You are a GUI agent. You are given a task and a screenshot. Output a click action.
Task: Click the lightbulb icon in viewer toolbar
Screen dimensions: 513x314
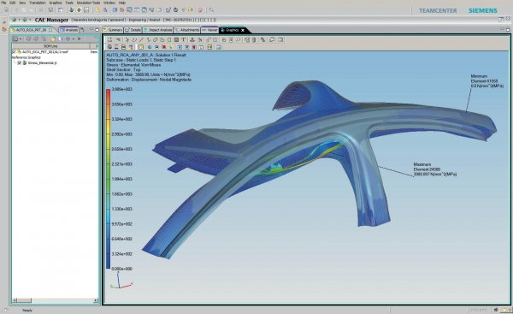click(171, 47)
